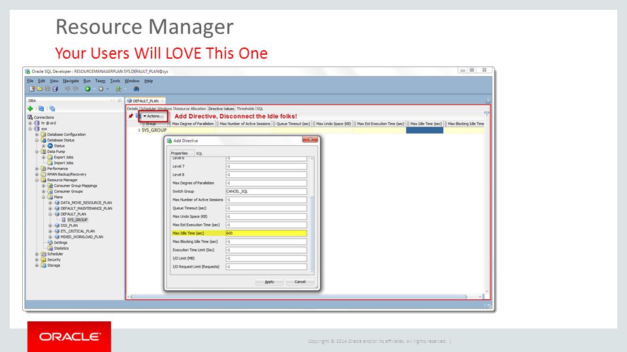627x352 pixels.
Task: Open the Team menu
Action: click(x=100, y=81)
